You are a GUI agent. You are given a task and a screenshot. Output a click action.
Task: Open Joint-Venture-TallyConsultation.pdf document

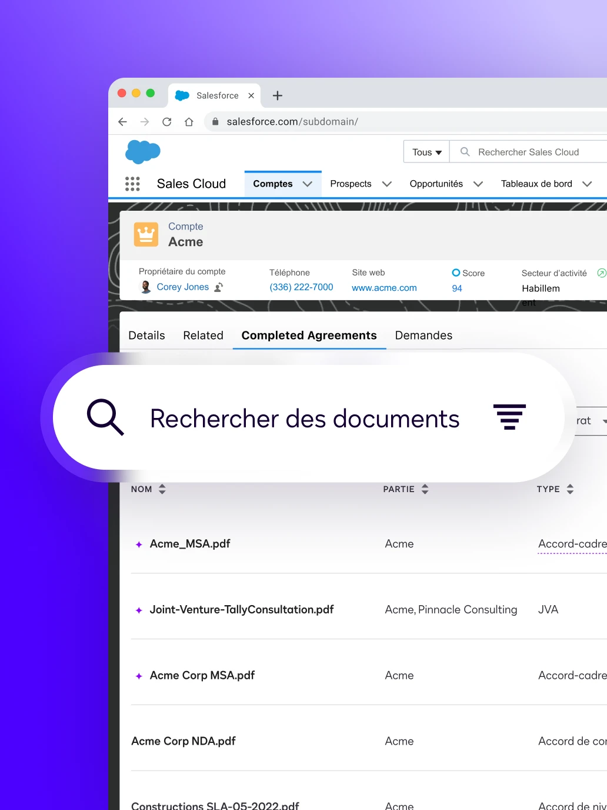(x=242, y=610)
